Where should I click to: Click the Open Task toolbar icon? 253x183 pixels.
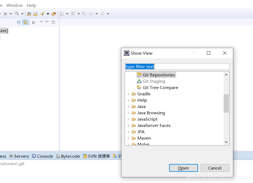point(35,14)
